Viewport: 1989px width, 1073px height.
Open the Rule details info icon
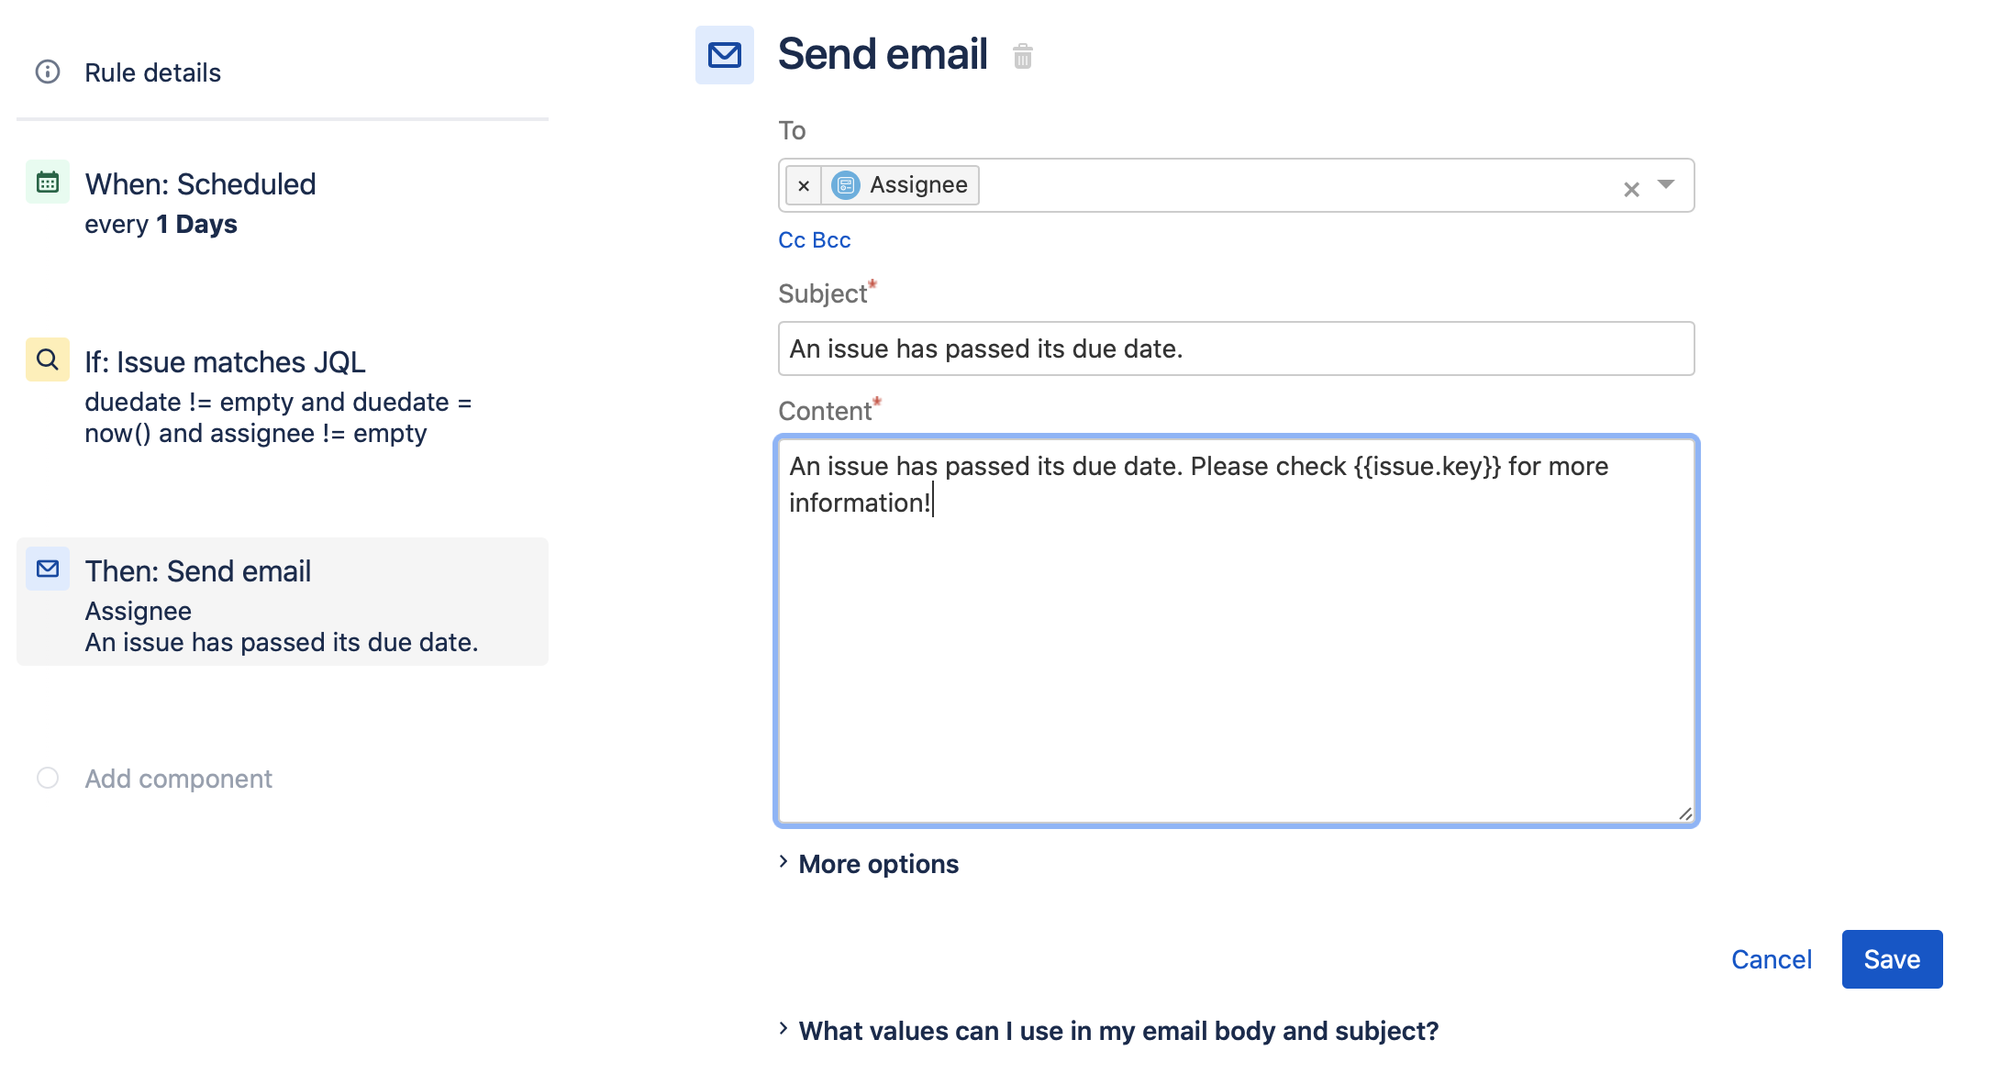pyautogui.click(x=47, y=72)
